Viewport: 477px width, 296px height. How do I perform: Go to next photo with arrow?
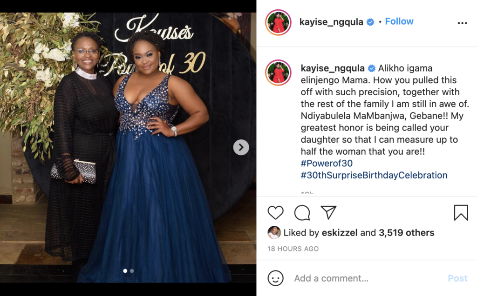[x=241, y=147]
